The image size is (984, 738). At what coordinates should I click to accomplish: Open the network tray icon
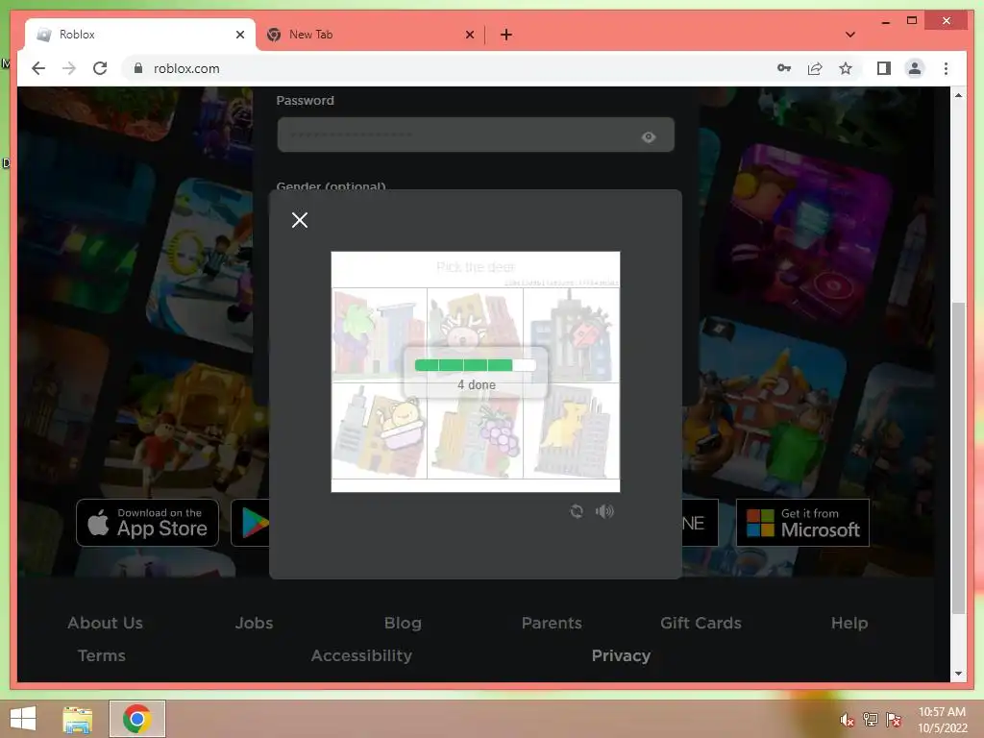[870, 720]
